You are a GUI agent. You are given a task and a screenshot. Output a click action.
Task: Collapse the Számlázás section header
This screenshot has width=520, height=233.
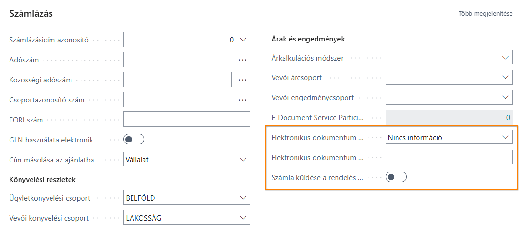31,14
